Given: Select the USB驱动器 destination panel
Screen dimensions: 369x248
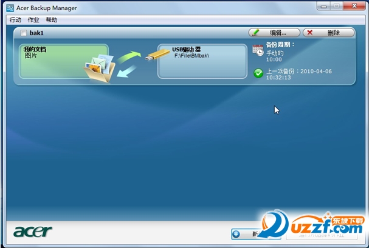Looking at the screenshot, I should click(202, 61).
